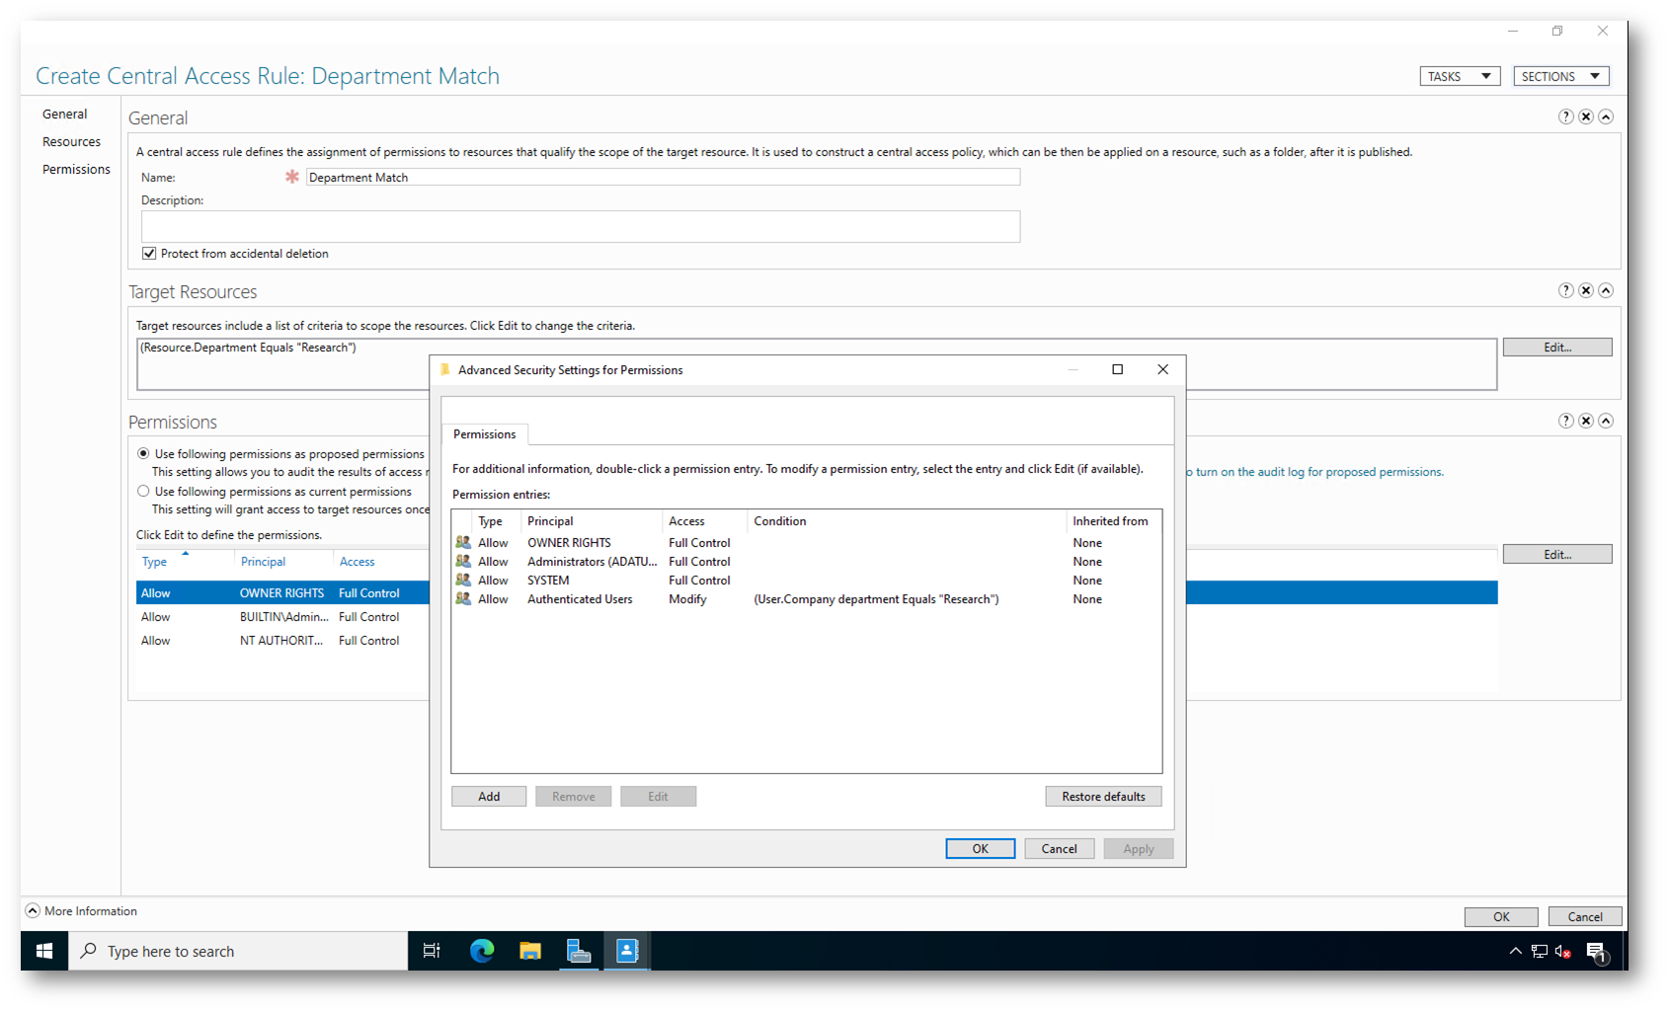
Task: Go to Resources in left navigation
Action: point(71,142)
